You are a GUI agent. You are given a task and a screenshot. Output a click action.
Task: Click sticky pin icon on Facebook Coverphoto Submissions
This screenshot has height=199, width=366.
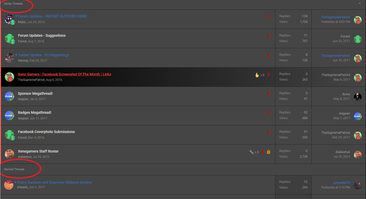click(268, 132)
